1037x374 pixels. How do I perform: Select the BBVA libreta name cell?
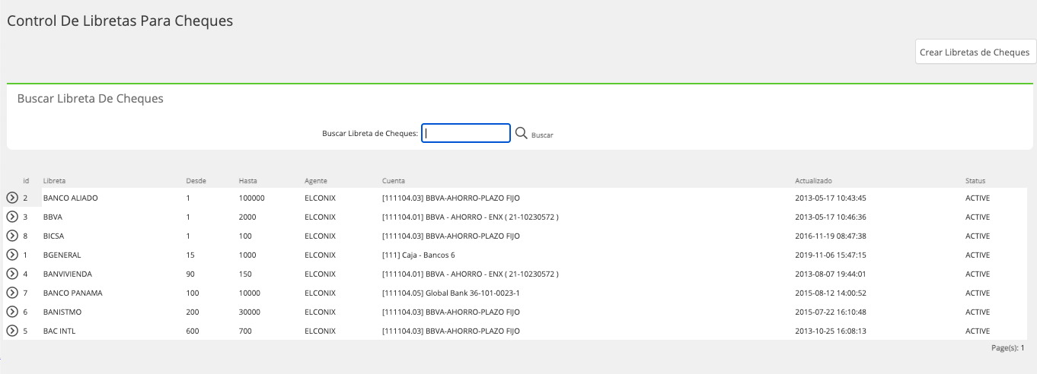coord(53,217)
